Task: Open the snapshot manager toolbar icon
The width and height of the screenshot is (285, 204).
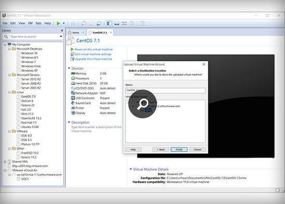Action: [x=99, y=23]
